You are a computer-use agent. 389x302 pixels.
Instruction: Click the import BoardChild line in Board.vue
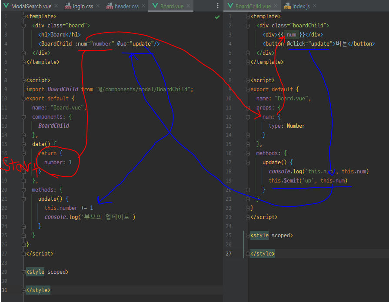tap(110, 89)
